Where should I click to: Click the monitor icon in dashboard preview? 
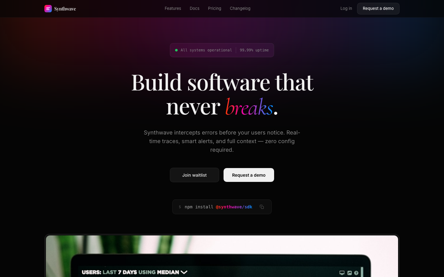click(342, 273)
